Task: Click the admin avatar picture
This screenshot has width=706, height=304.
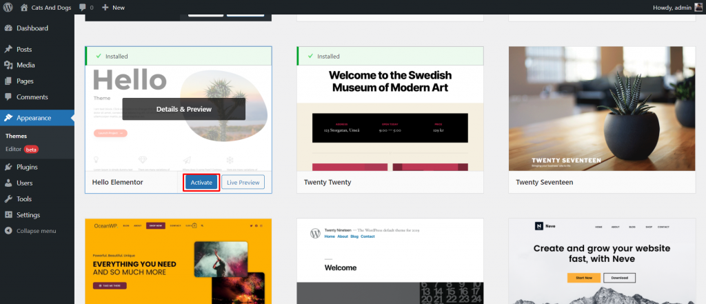Action: (x=698, y=7)
